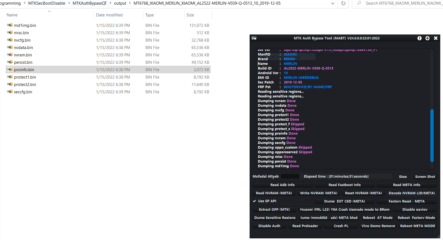The image size is (443, 240).
Task: Click the MT6768_XIAOMI_MERLIN address bar path
Action: 207,3
